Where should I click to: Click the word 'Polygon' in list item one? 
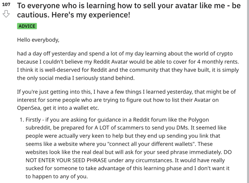click(199, 120)
